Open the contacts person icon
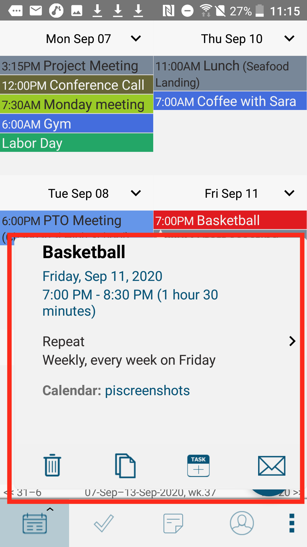The height and width of the screenshot is (547, 307). 242,523
